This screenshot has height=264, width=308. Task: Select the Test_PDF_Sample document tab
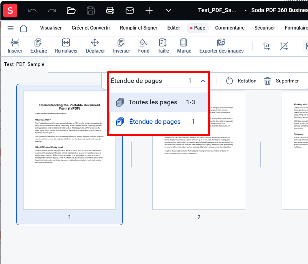(24, 64)
